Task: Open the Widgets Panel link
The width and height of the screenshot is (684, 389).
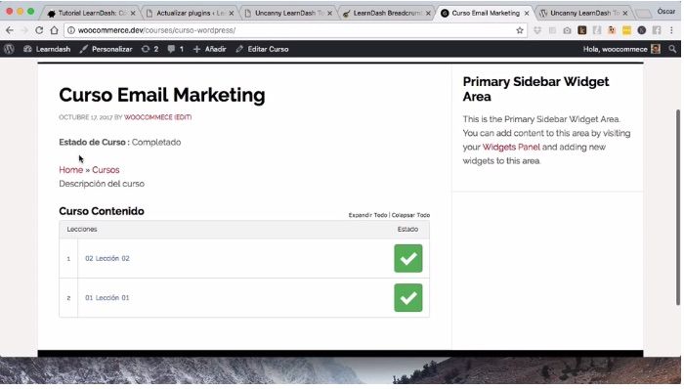Action: point(511,147)
